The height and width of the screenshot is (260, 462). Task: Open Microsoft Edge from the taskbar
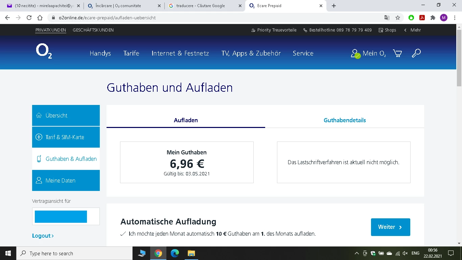tap(175, 253)
